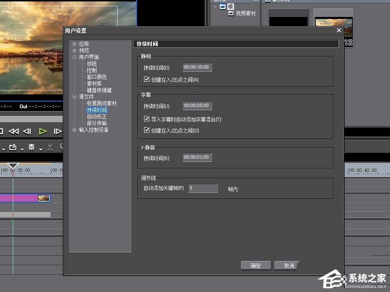Open the dropdown arrow beside the Save icon
390x292 pixels.
point(41,150)
